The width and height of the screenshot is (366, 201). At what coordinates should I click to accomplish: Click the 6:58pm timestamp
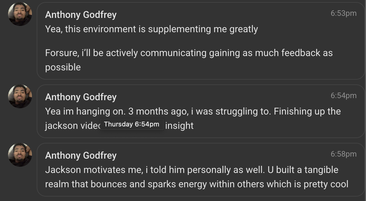tap(343, 154)
